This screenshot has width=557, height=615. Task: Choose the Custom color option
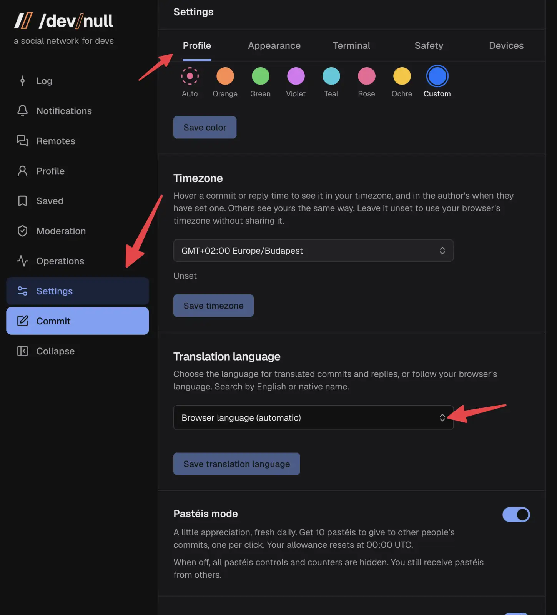click(437, 76)
